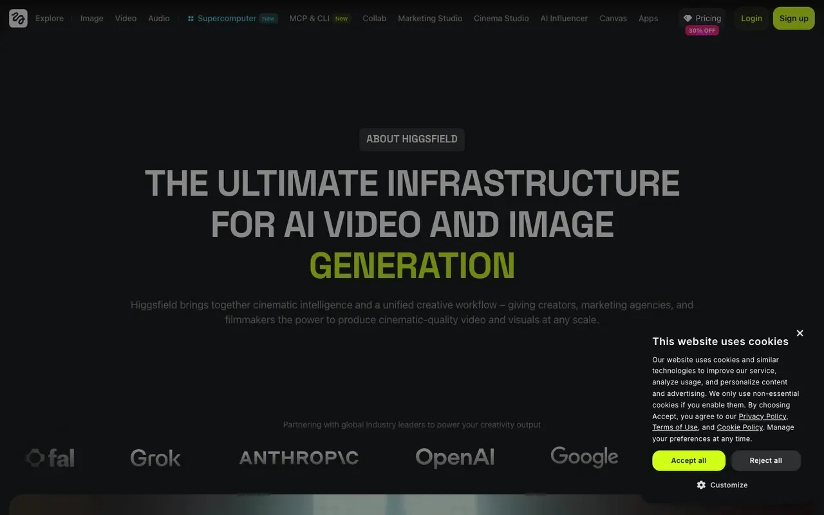Open the Audio nav item
Viewport: 824px width, 515px height.
[159, 19]
